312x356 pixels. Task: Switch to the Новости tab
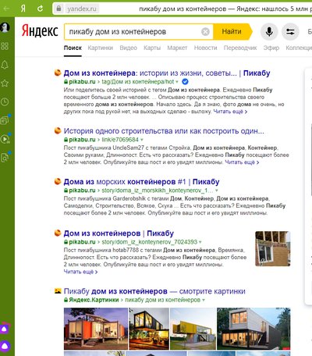tap(206, 48)
